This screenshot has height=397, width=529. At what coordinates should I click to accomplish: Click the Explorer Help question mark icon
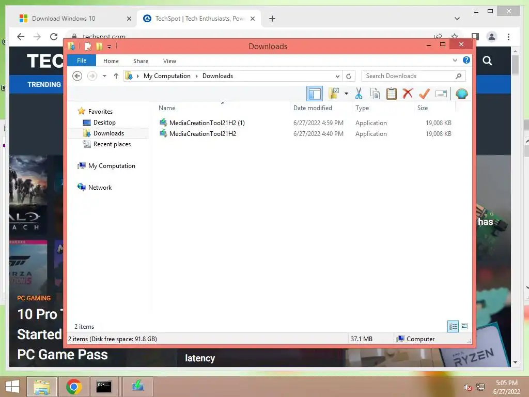point(466,60)
